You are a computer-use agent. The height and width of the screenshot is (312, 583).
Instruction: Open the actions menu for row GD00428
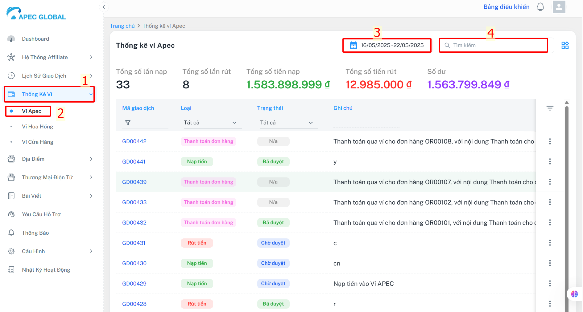(x=550, y=304)
